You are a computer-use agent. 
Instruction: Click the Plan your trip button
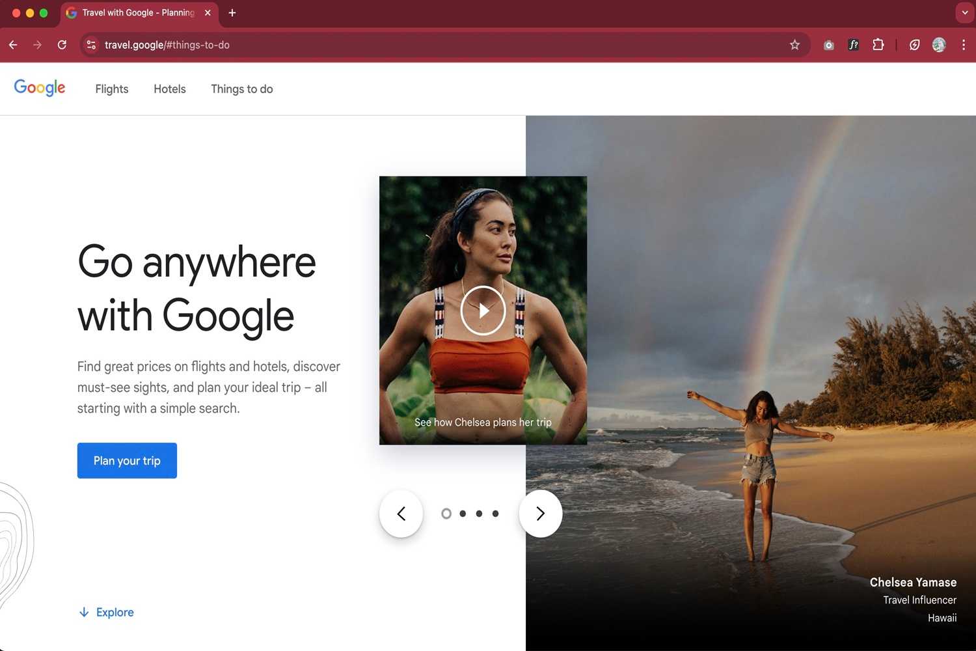[127, 460]
